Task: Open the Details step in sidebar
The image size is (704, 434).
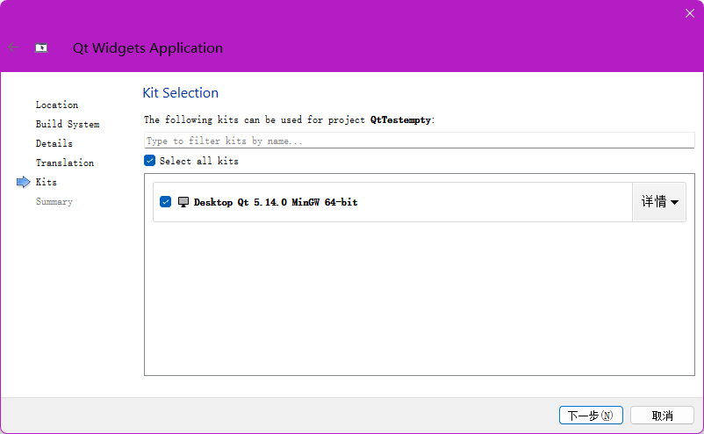Action: click(54, 143)
